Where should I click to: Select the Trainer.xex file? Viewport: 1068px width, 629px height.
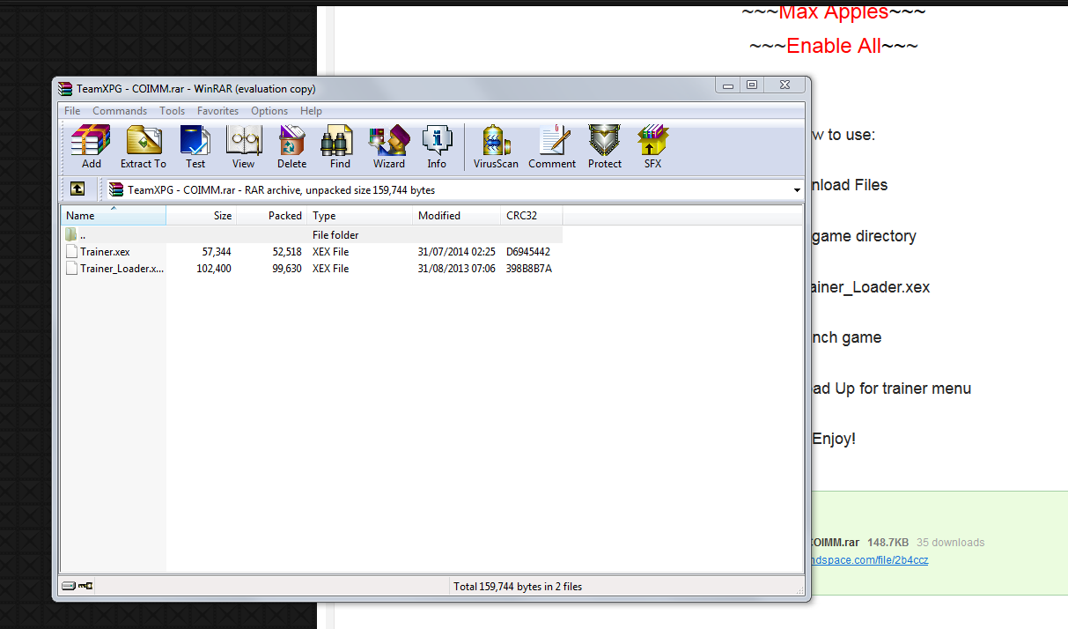(104, 252)
